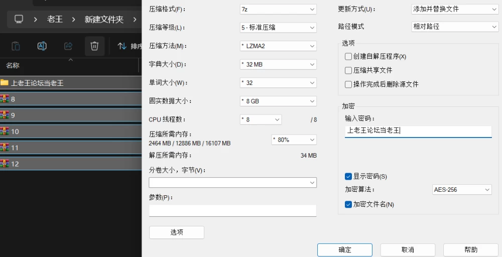The width and height of the screenshot is (502, 257).
Task: Select the archive file named 9
Action: [x=71, y=115]
